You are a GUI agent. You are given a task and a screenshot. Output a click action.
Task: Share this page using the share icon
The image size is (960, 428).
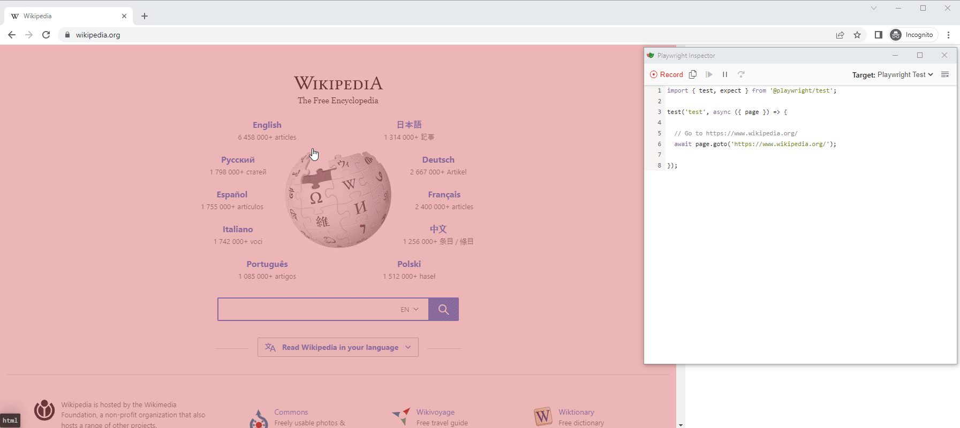tap(840, 35)
